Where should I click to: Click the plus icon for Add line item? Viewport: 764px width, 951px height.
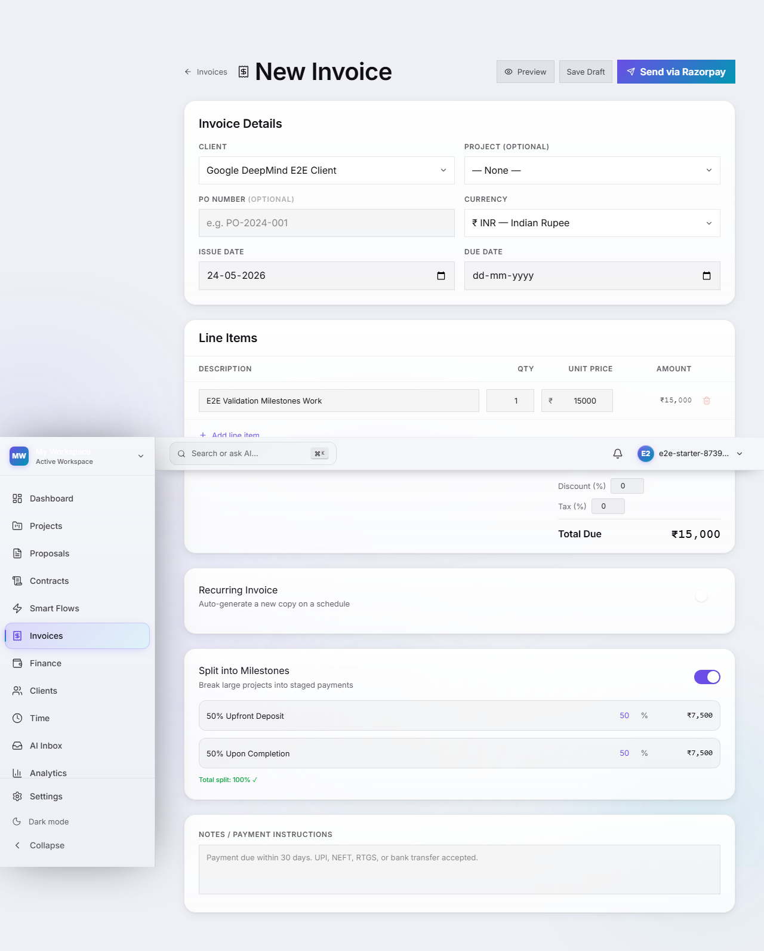[x=203, y=435]
